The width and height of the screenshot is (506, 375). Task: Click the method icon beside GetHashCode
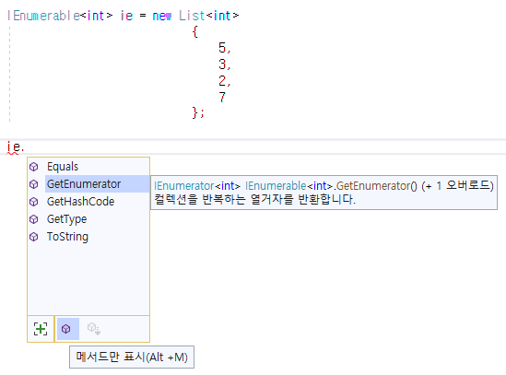pos(33,202)
